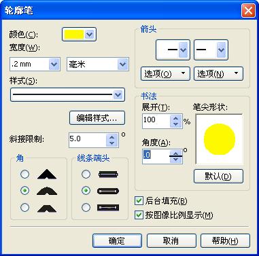Open the start arrowhead selector

coord(173,50)
